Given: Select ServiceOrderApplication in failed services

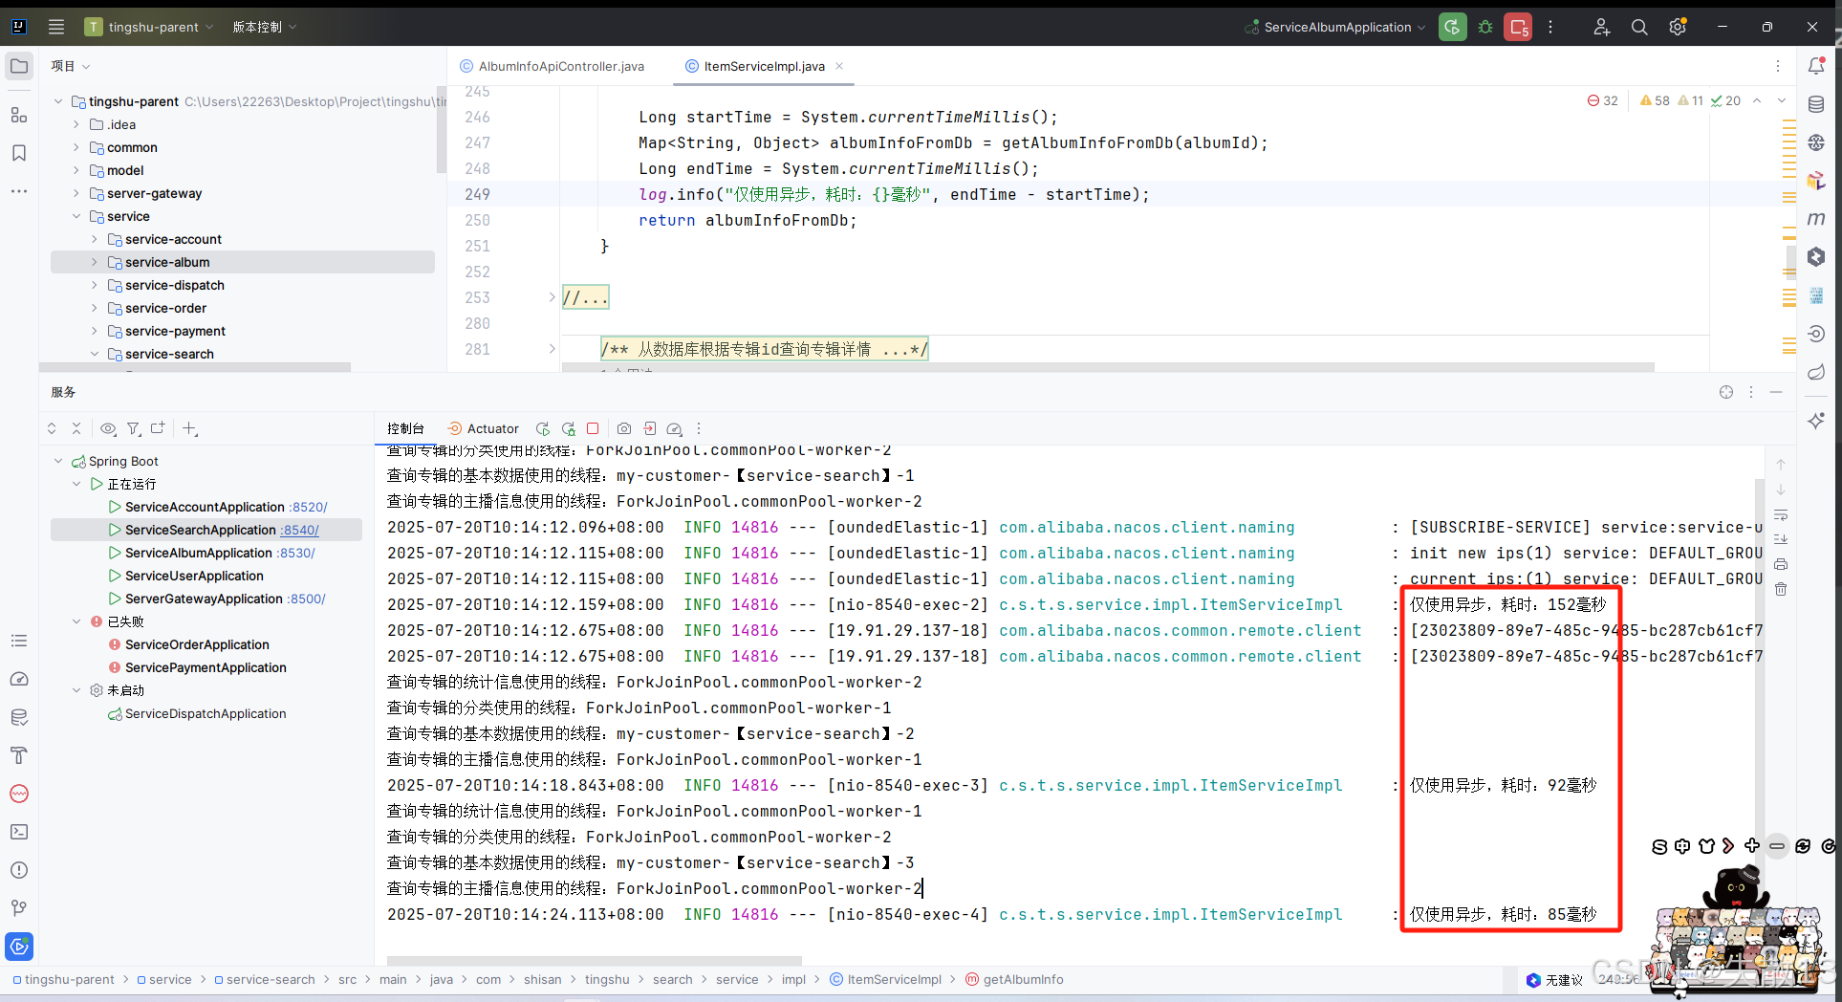Looking at the screenshot, I should tap(197, 644).
